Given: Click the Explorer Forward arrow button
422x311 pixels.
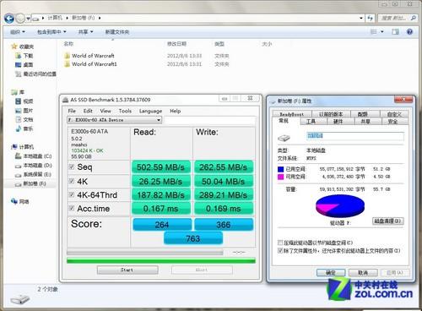Looking at the screenshot, I should tap(20, 19).
